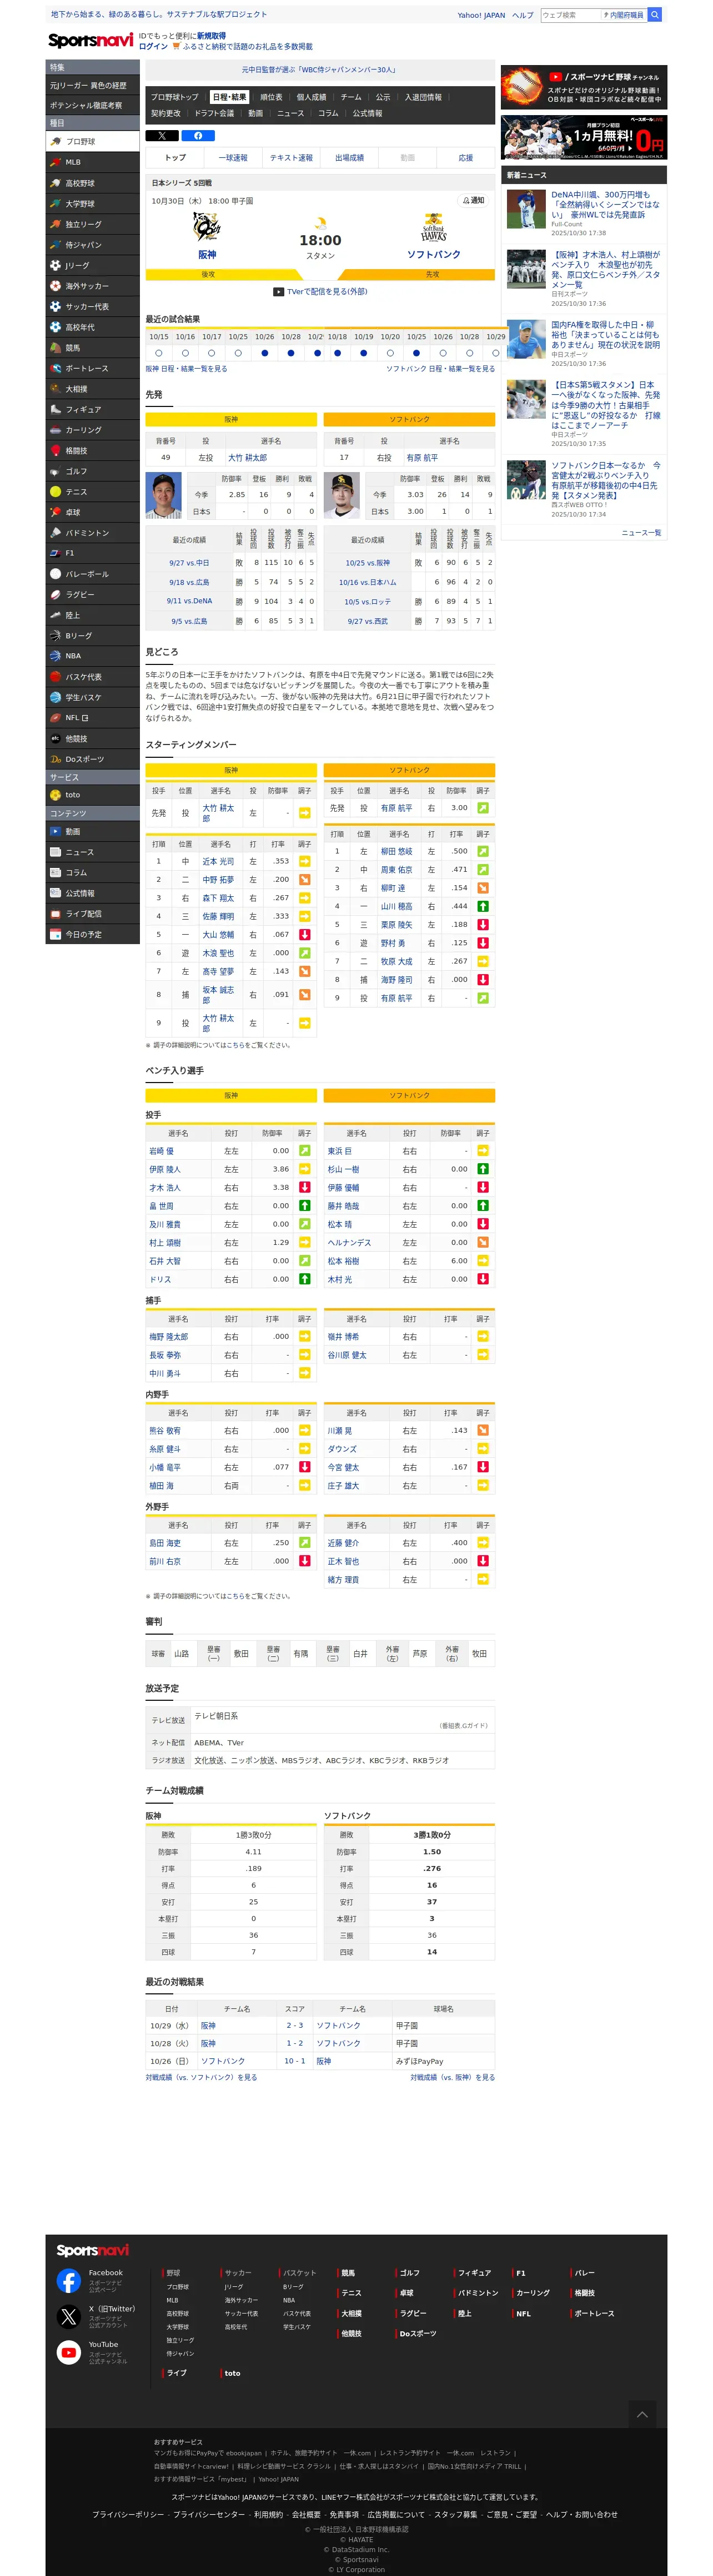Open ゴルフ sidebar icon
Screen dimensions: 713x2576
56,471
